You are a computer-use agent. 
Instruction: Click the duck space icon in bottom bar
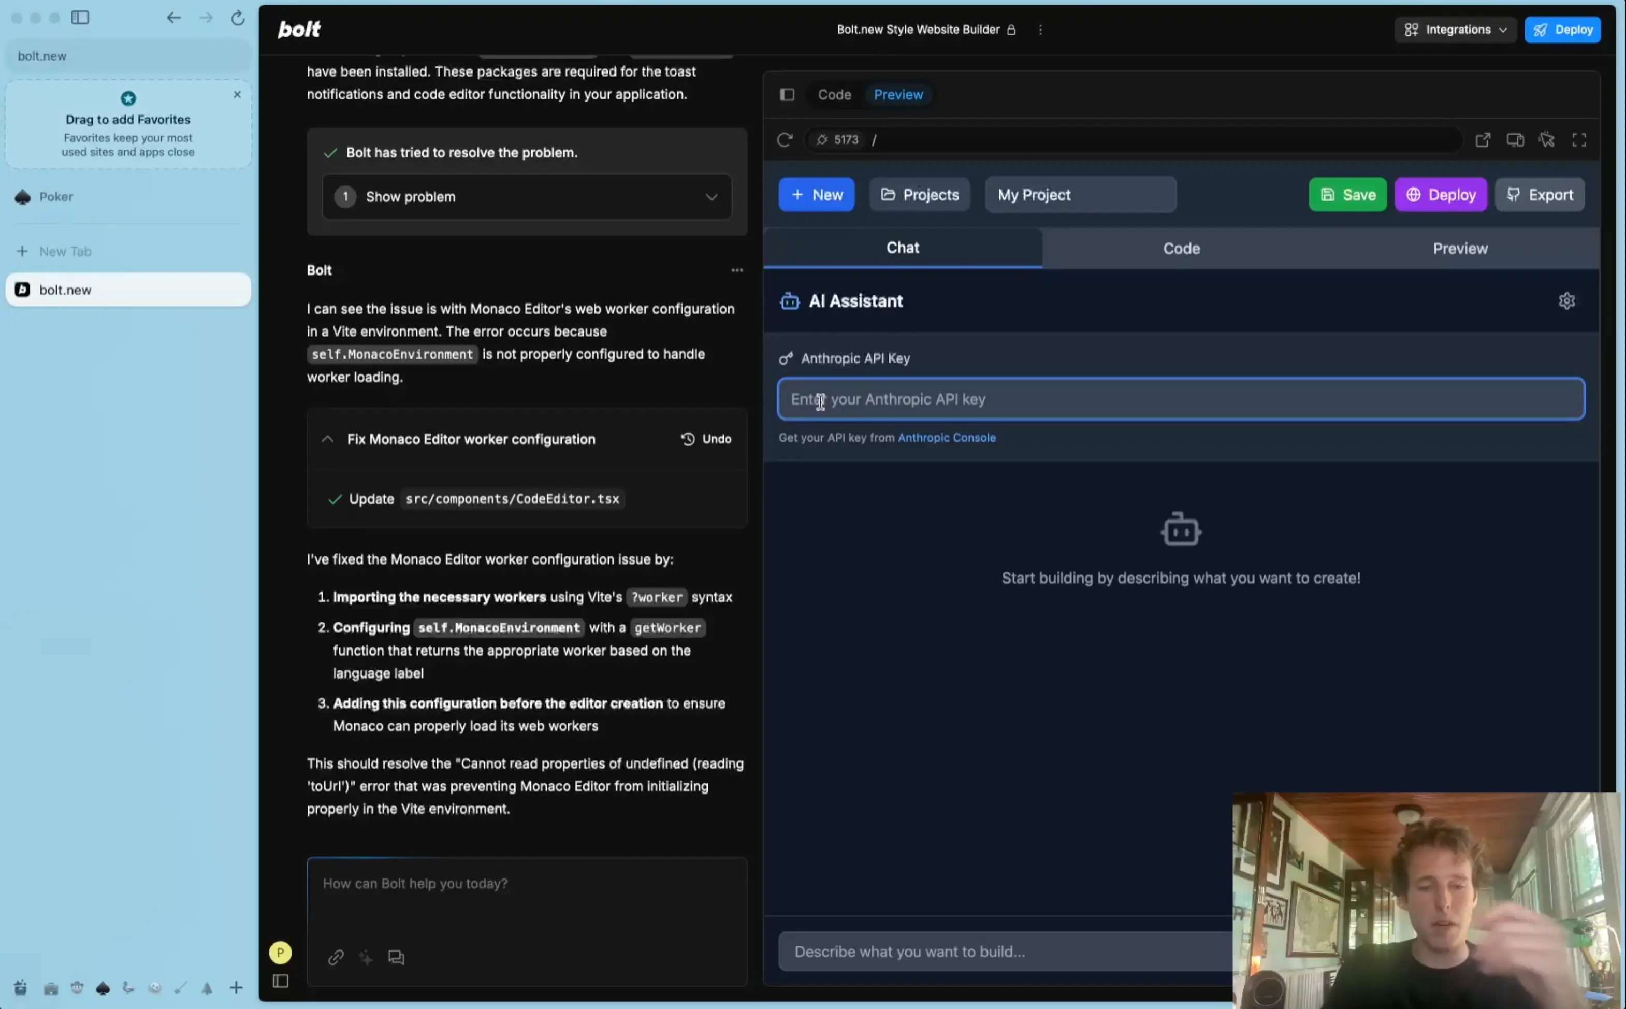[x=128, y=988]
